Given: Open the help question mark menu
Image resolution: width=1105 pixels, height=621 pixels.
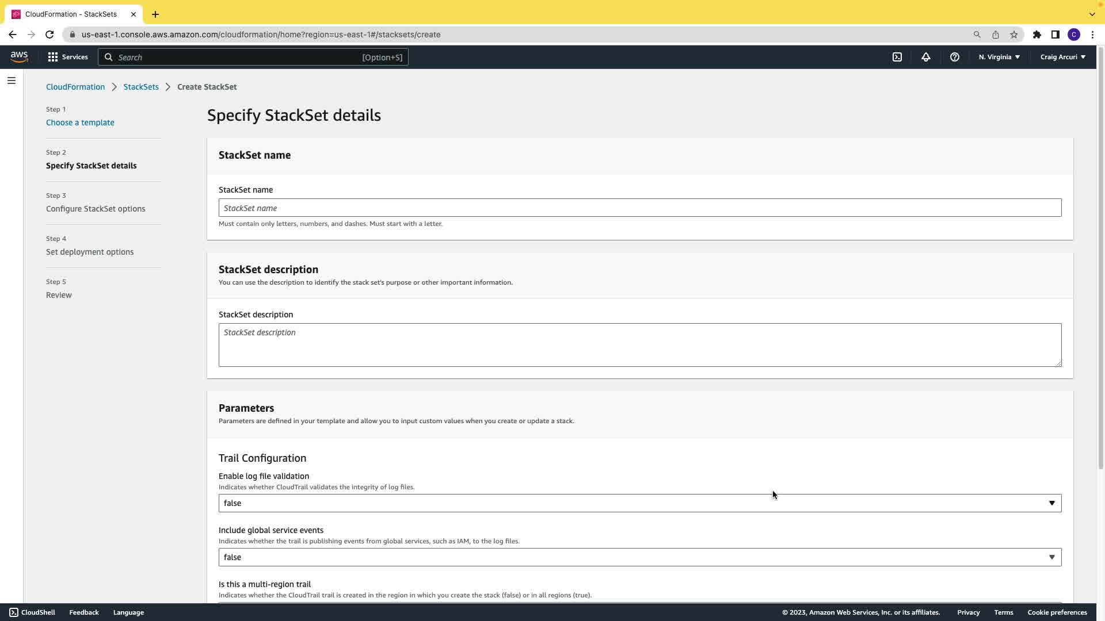Looking at the screenshot, I should (955, 57).
